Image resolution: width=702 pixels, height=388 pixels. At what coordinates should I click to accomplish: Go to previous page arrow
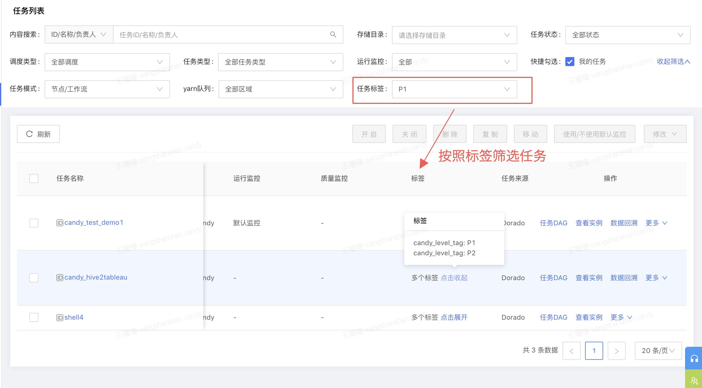(571, 351)
